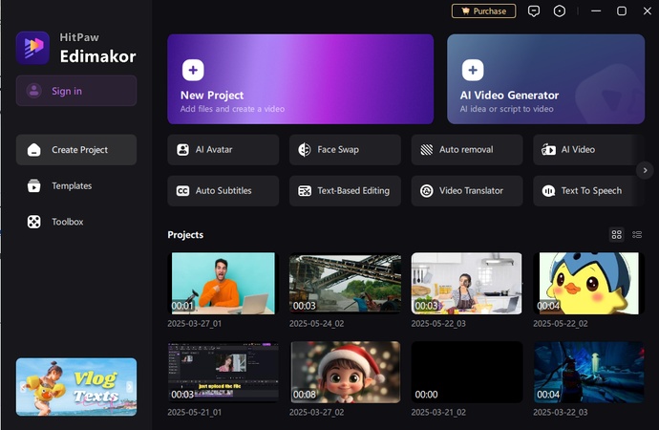Open the feedback message icon in title bar
Screen dimensions: 659x430
click(534, 11)
